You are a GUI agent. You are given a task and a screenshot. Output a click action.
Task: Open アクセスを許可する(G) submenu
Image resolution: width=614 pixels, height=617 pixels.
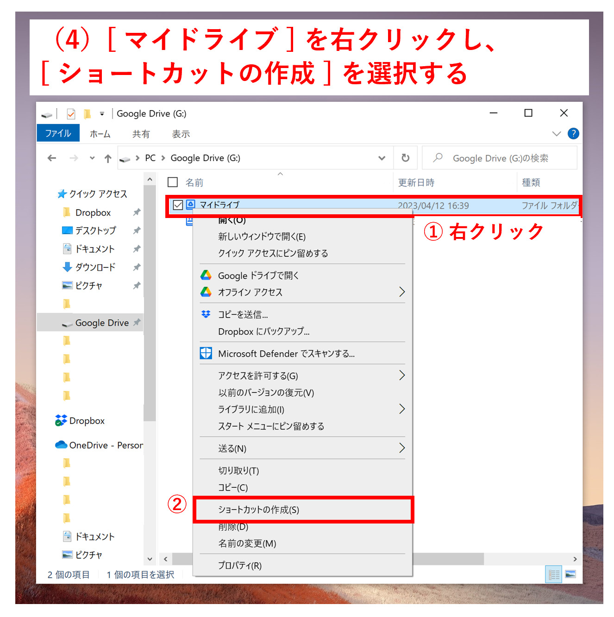(302, 376)
